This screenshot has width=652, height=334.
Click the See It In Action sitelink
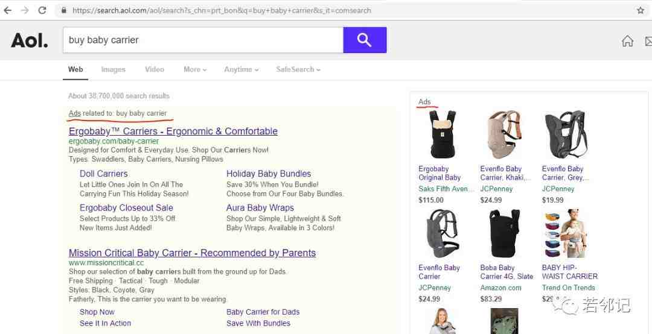click(x=105, y=323)
